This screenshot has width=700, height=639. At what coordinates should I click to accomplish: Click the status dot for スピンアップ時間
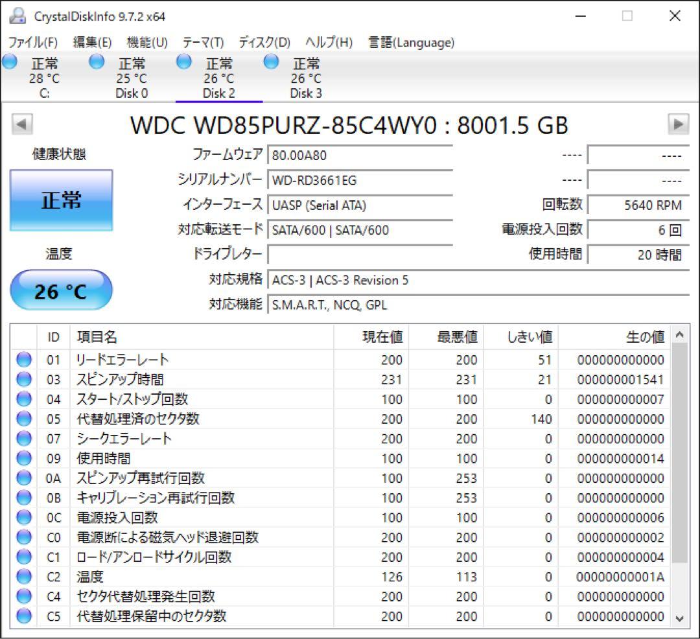[x=23, y=379]
